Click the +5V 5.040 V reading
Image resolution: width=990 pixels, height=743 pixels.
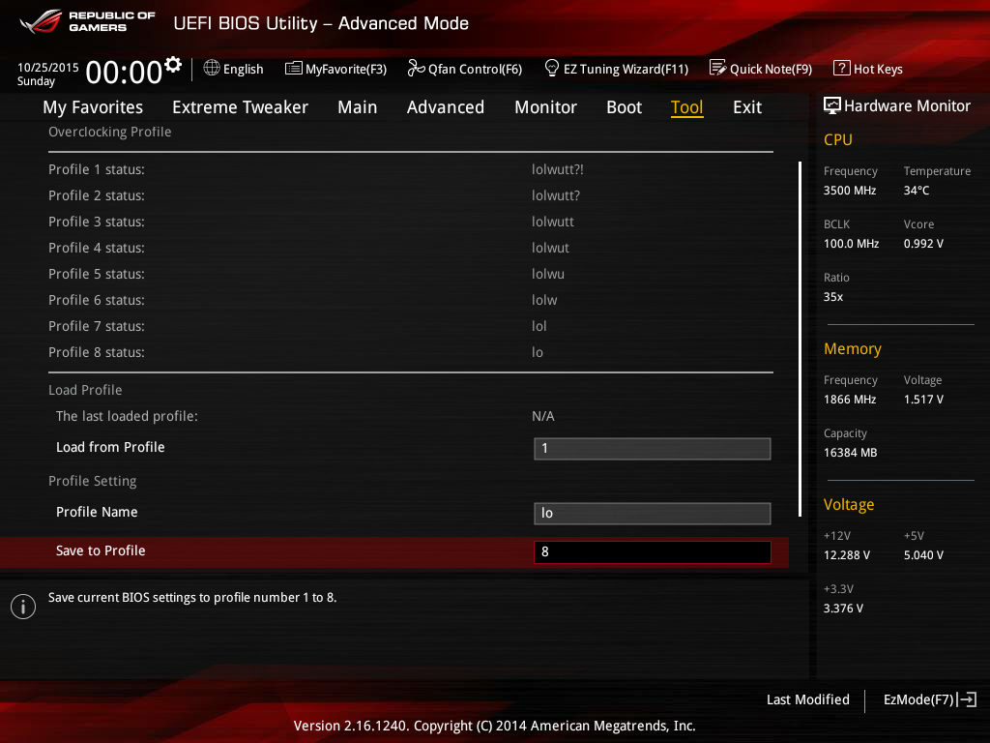[x=923, y=554]
